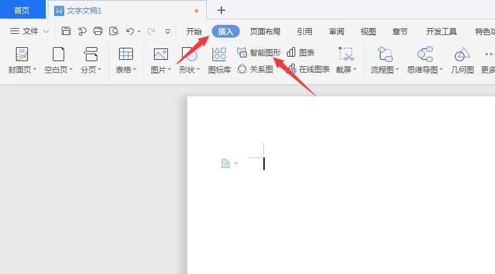The width and height of the screenshot is (495, 274).
Task: Select the 关系图 relationship diagram tool
Action: point(255,69)
